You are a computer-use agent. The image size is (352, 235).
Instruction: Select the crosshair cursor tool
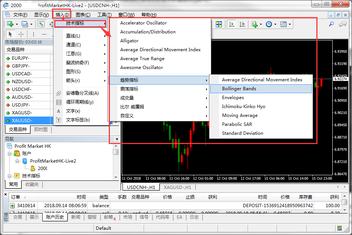21,34
